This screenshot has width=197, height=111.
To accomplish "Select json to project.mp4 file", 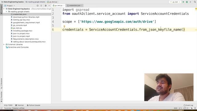I will (x=21, y=36).
